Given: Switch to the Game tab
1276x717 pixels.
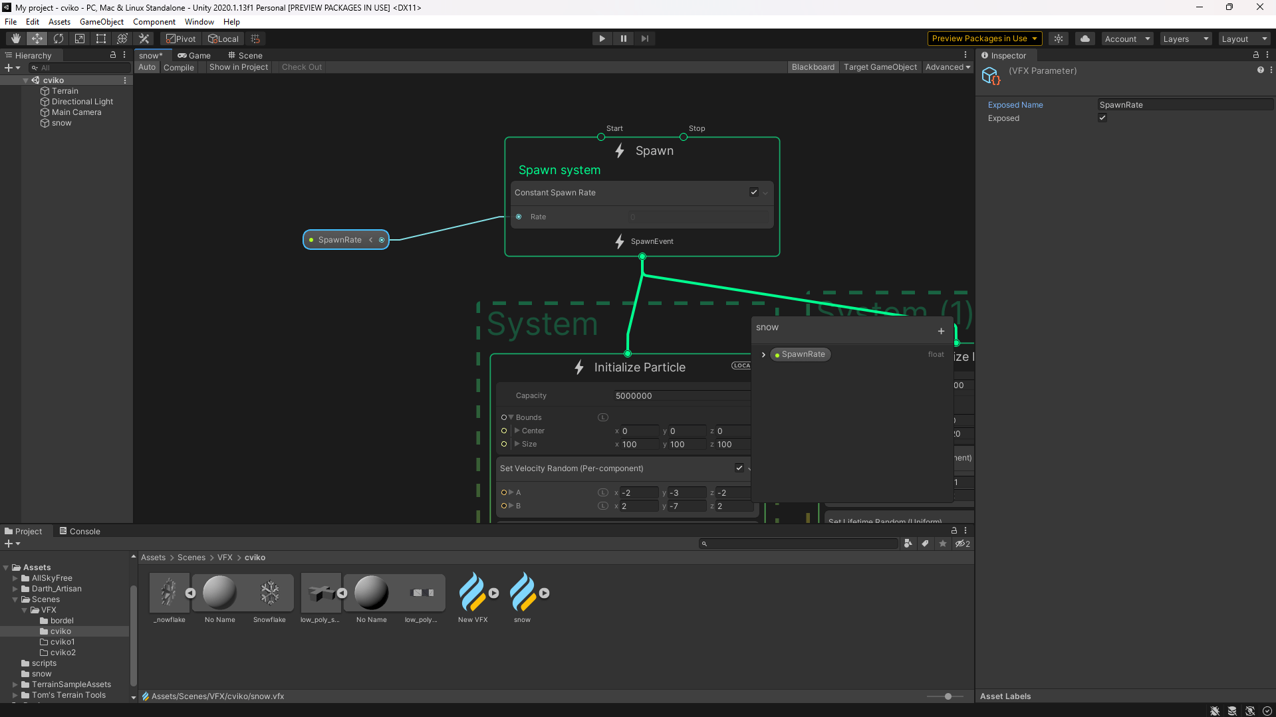Looking at the screenshot, I should point(194,55).
